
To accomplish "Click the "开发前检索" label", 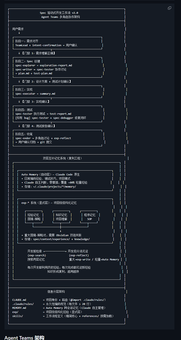I will coord(34,251).
